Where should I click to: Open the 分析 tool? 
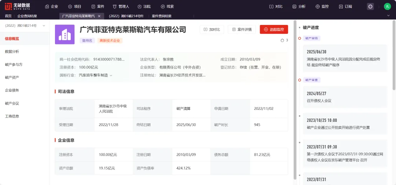pyautogui.click(x=299, y=7)
